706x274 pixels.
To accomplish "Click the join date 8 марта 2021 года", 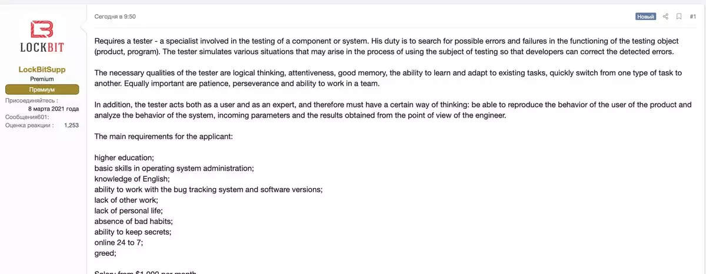I will (x=54, y=109).
